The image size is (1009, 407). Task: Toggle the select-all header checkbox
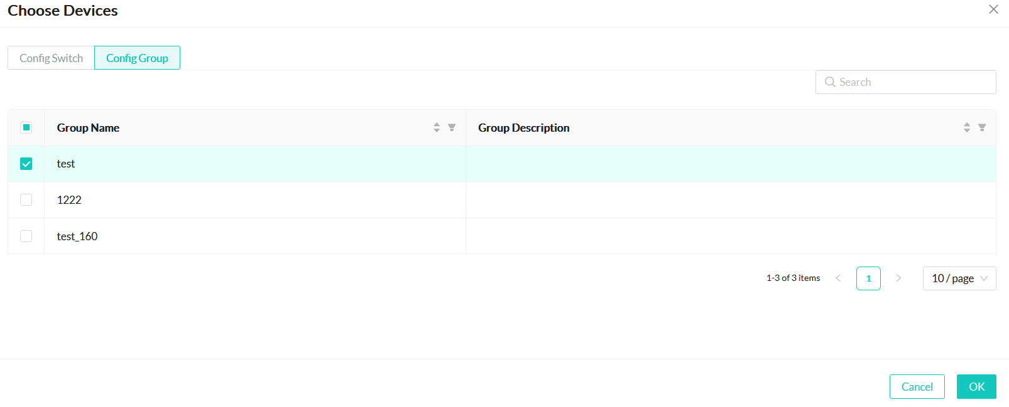(x=26, y=128)
